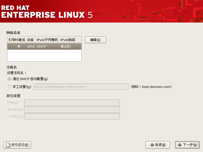Select 通过 DHCP 自动配置 radio option
This screenshot has width=203, height=152.
point(9,79)
